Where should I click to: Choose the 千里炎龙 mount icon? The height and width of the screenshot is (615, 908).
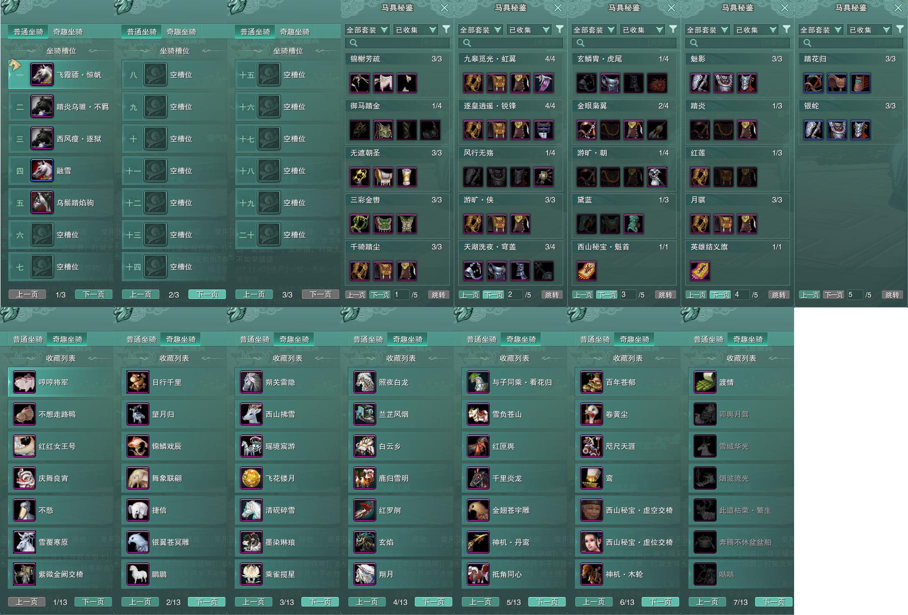click(478, 478)
